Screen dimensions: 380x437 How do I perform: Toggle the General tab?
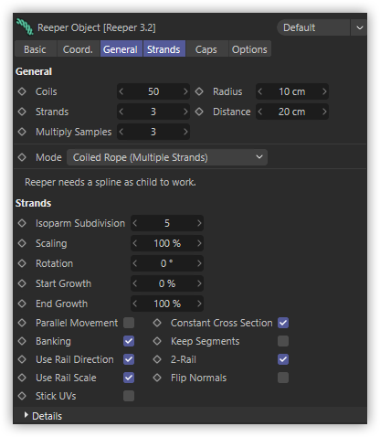tap(121, 49)
